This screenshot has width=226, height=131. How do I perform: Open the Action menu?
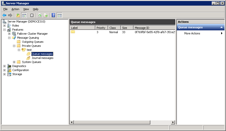coord(15,9)
